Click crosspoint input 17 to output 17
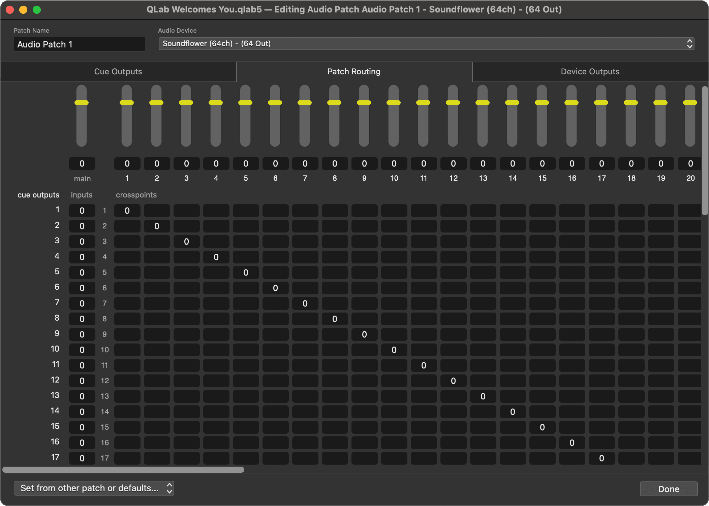This screenshot has width=709, height=506. pyautogui.click(x=602, y=458)
